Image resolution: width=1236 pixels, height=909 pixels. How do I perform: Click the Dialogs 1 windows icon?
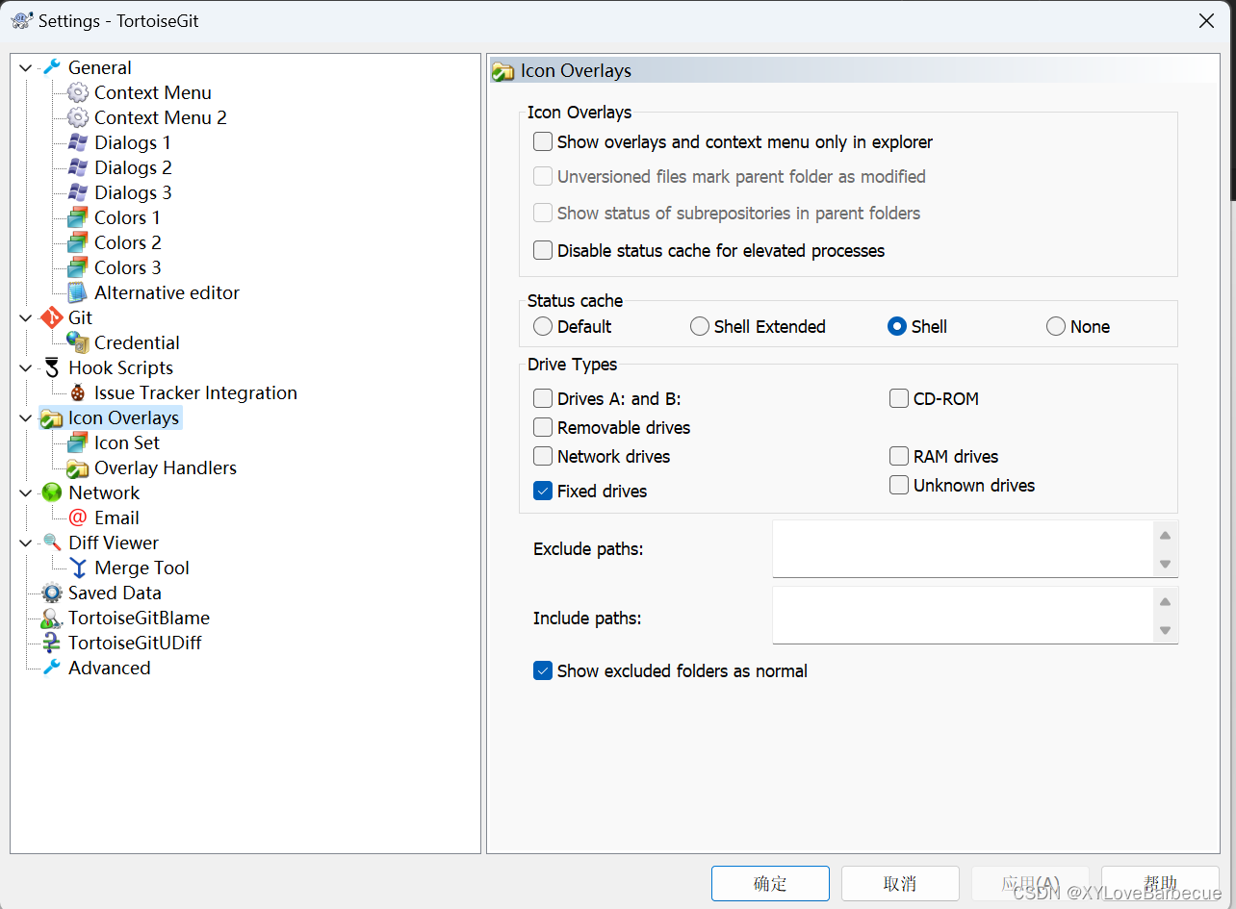[x=78, y=142]
